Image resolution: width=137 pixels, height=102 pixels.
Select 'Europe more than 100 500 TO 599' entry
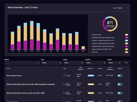tap(102, 49)
